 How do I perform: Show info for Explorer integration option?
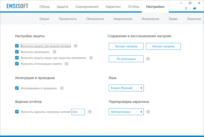62,88
